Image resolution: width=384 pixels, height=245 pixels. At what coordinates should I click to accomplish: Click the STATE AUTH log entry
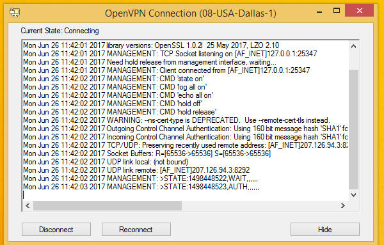pos(141,187)
